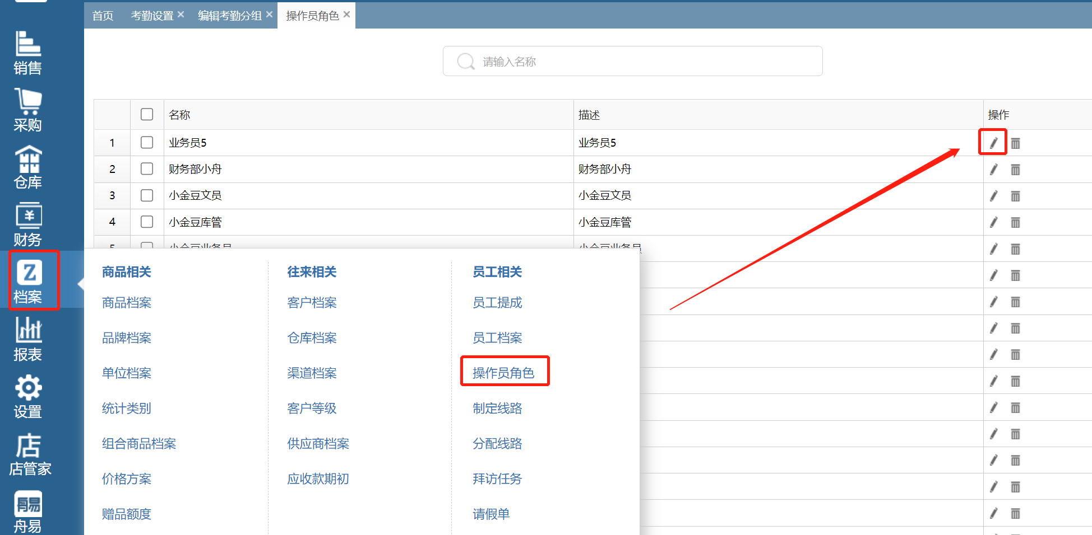Close the 考勤设置 tab
1092x535 pixels.
(181, 15)
